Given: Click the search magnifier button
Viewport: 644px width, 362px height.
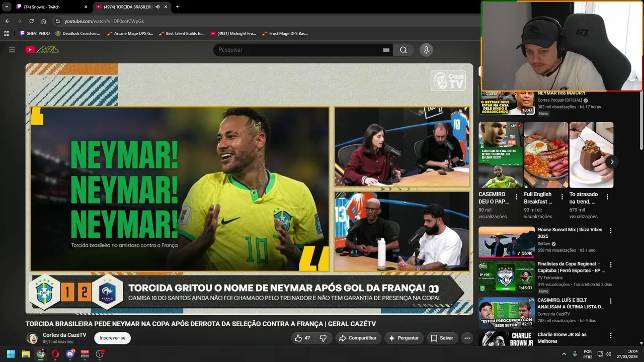Looking at the screenshot, I should [404, 50].
